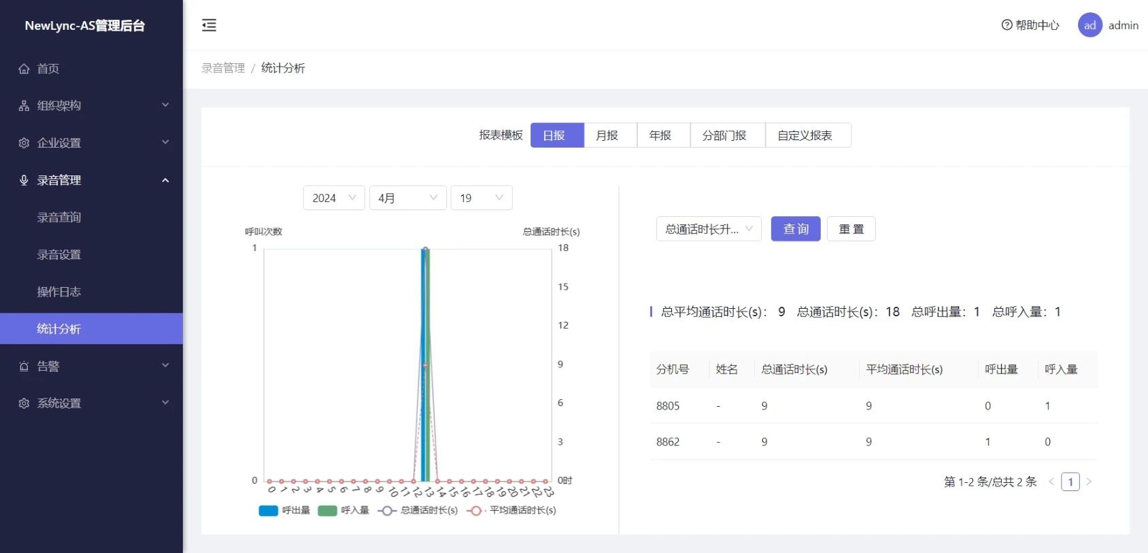1148x553 pixels.
Task: Open the 4月 month dropdown
Action: point(407,198)
